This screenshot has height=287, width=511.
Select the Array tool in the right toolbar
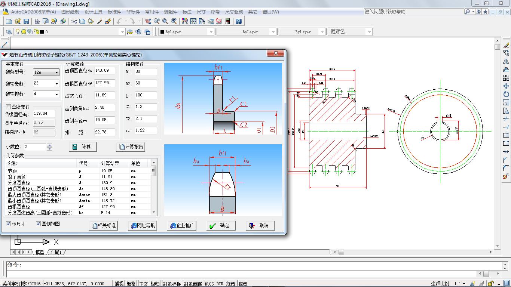(x=506, y=78)
